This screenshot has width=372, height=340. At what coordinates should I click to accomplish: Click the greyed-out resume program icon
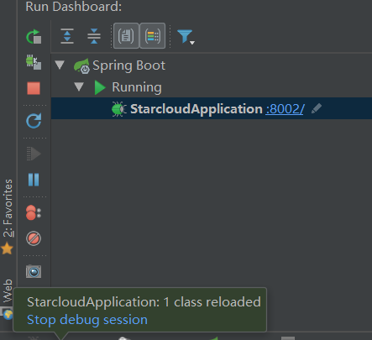pos(34,154)
